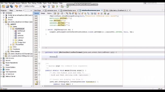
Task: Switch editor to Design view
Action: pyautogui.click(x=43, y=13)
